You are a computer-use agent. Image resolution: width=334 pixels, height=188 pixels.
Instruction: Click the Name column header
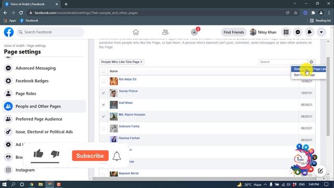(114, 71)
